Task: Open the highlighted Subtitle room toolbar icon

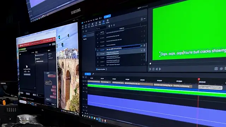Action: [x=103, y=22]
